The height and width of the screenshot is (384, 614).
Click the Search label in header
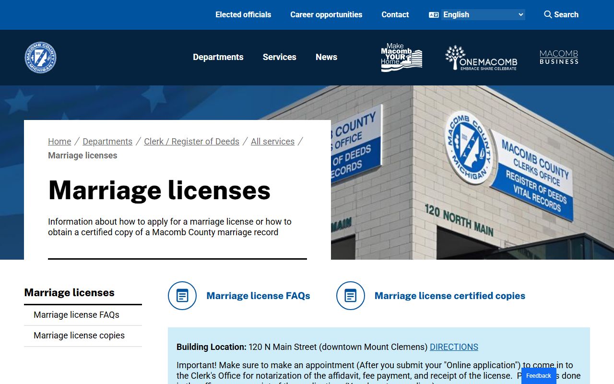[x=566, y=15]
